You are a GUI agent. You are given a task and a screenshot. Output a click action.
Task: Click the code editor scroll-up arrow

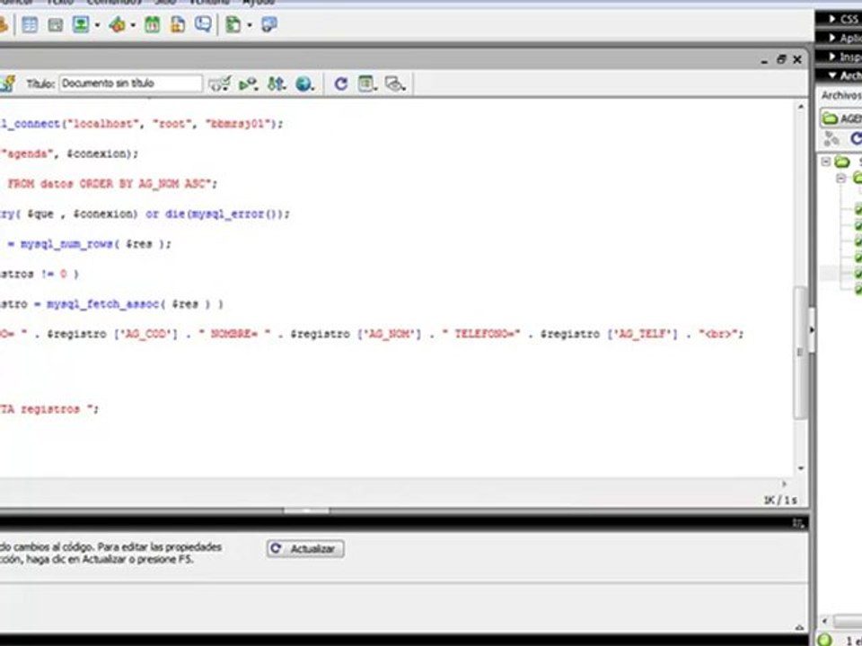[800, 107]
